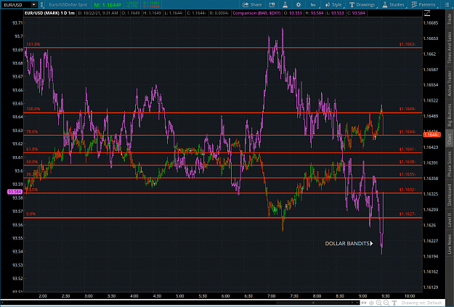
Task: Click the 61.8% Fibonacci level label
Action: pyautogui.click(x=32, y=150)
